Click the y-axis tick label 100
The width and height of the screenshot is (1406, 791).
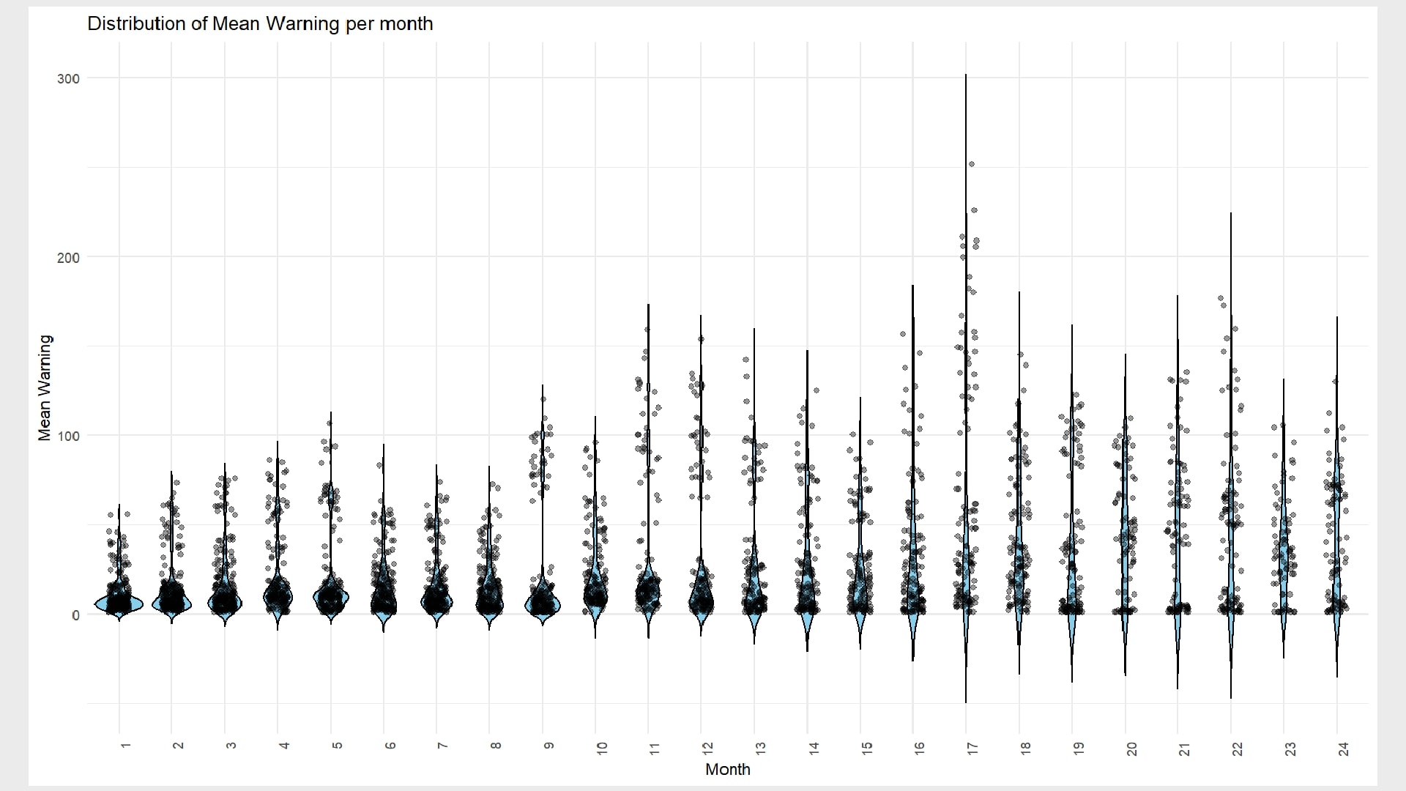[68, 436]
